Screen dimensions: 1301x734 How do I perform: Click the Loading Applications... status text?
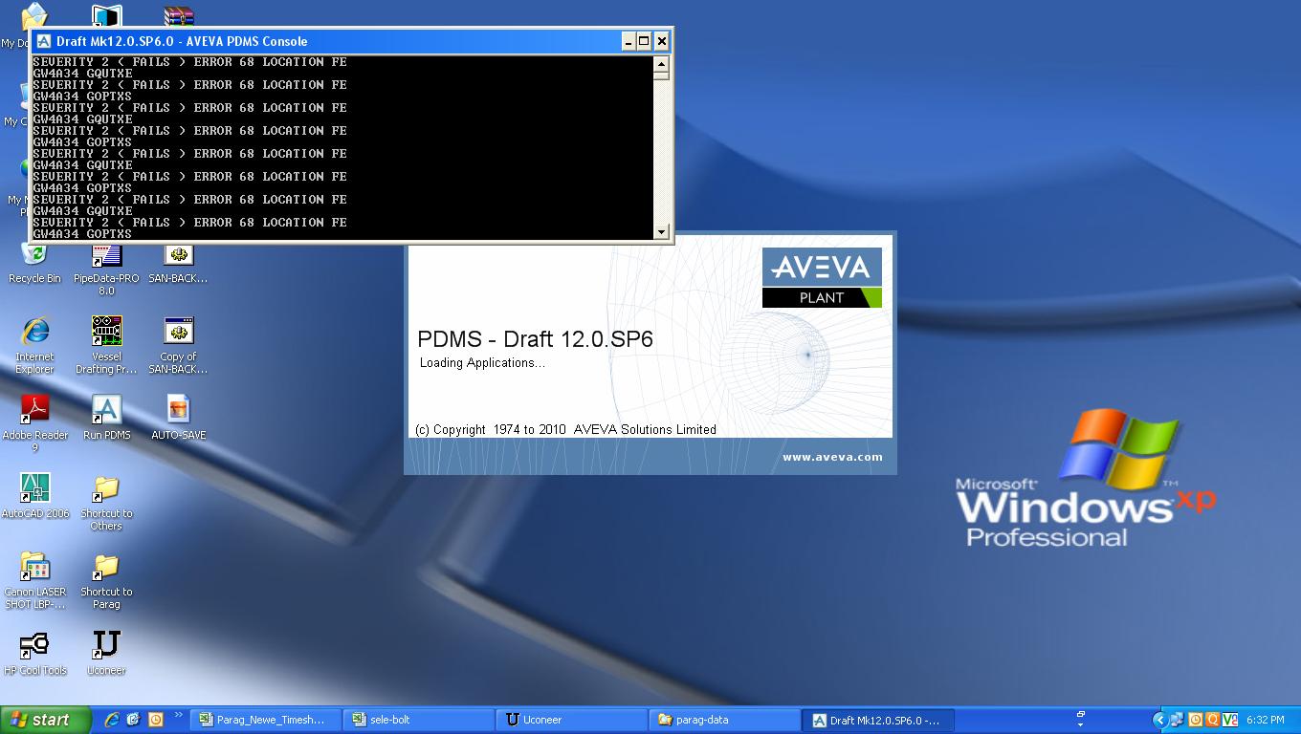pyautogui.click(x=482, y=363)
